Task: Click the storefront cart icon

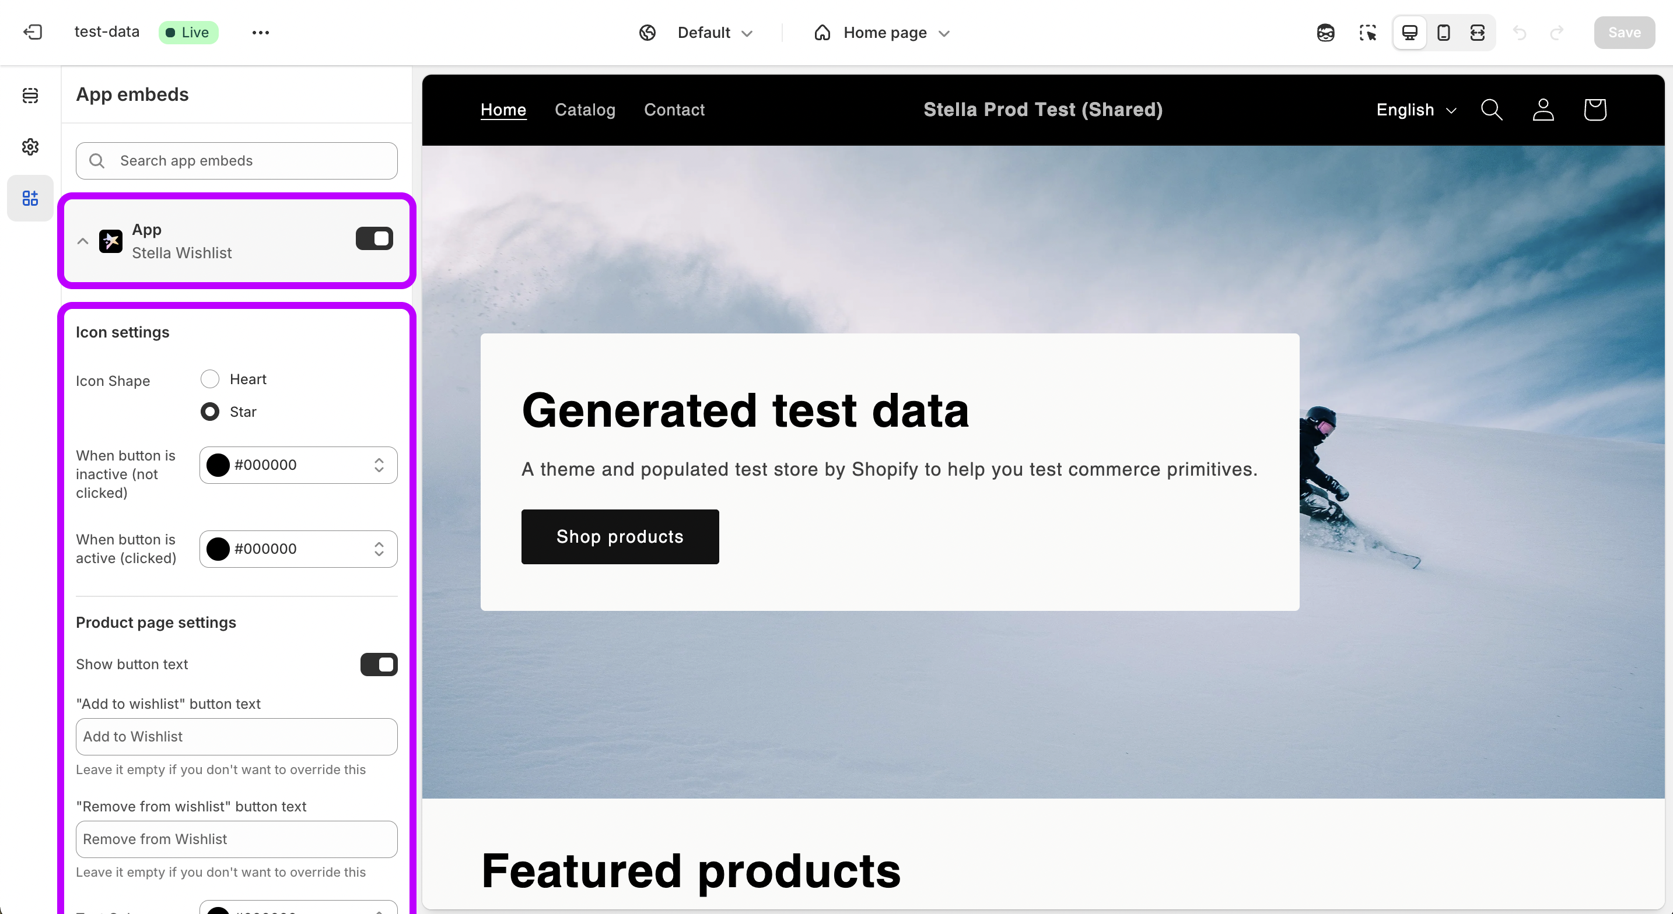Action: tap(1595, 110)
